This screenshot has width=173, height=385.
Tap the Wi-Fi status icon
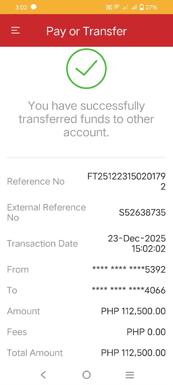[x=116, y=7]
